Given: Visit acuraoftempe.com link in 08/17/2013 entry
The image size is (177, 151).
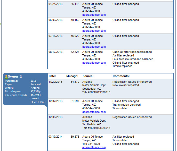Looking at the screenshot, I should (94, 63).
